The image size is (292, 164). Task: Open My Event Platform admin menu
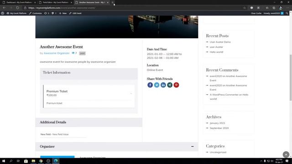16,13
